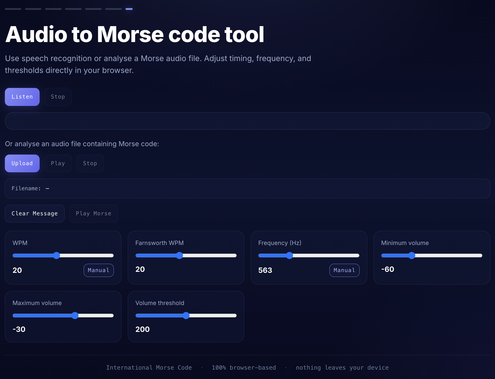Viewport: 495px width, 379px height.
Task: Play the message back as Morse
Action: pos(93,213)
